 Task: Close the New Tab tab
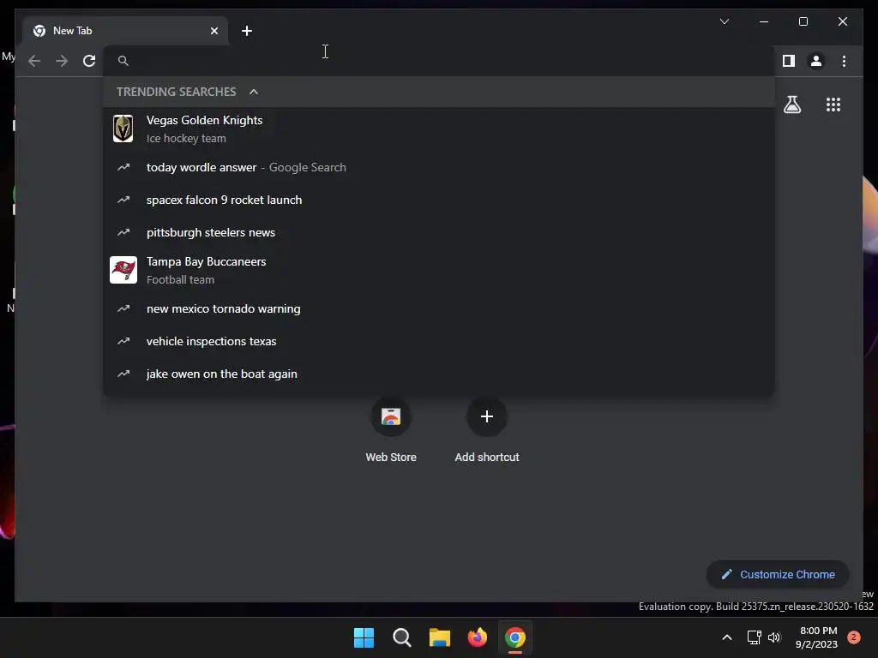coord(213,31)
